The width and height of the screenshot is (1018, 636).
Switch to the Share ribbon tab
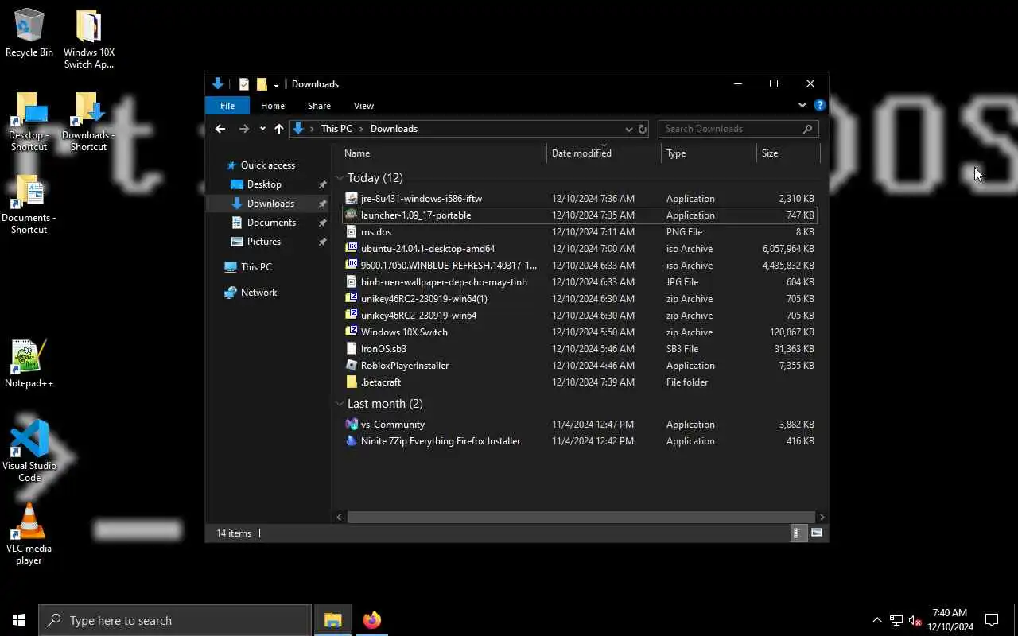tap(319, 106)
